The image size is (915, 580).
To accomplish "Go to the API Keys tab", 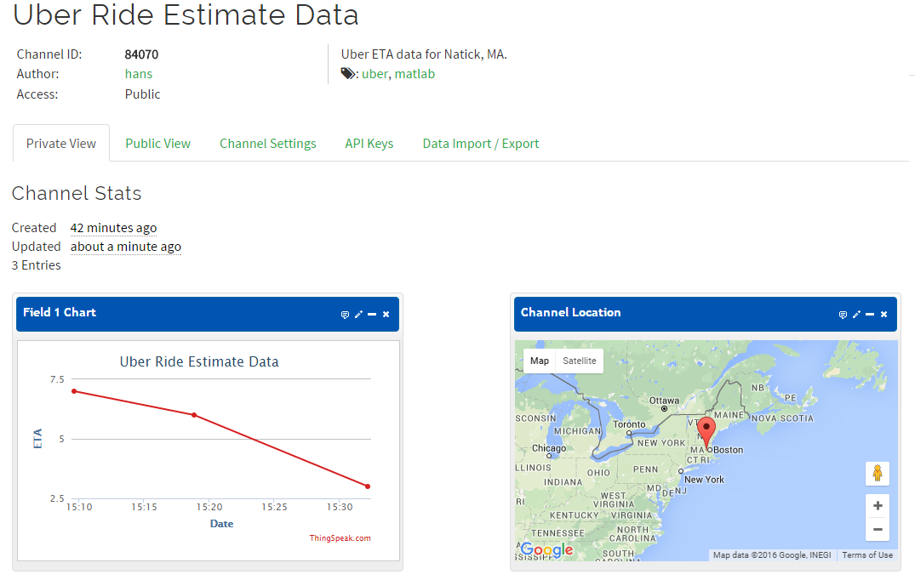I will click(369, 144).
